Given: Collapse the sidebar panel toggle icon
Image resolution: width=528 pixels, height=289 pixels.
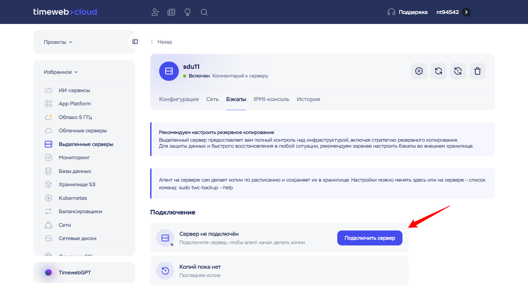Looking at the screenshot, I should pyautogui.click(x=135, y=42).
